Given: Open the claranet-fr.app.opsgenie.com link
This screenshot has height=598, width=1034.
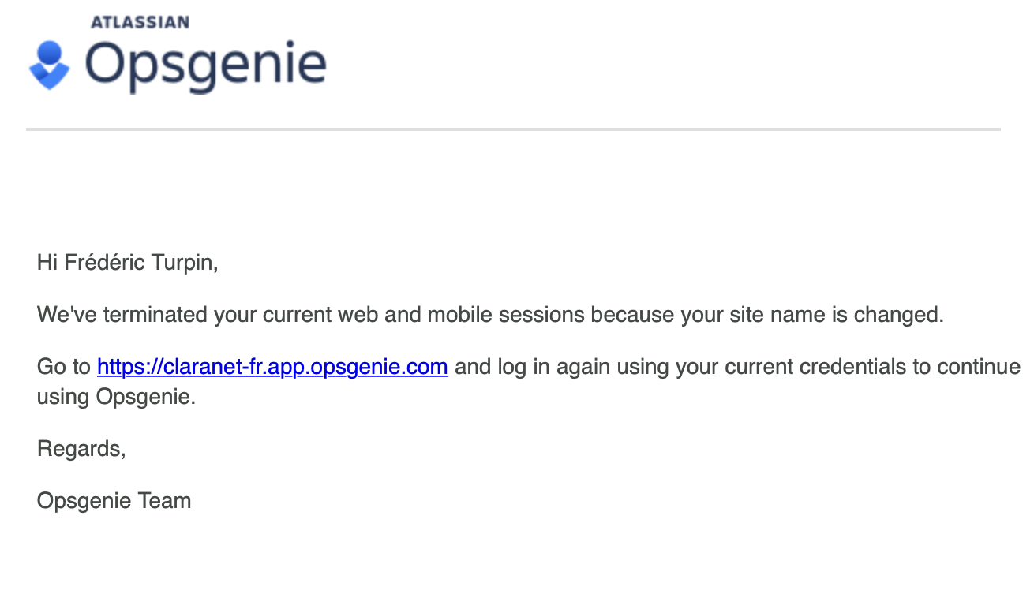Looking at the screenshot, I should pos(272,367).
